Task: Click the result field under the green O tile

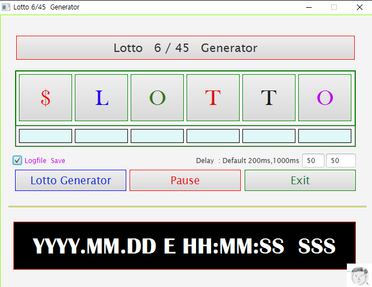Action: 157,136
